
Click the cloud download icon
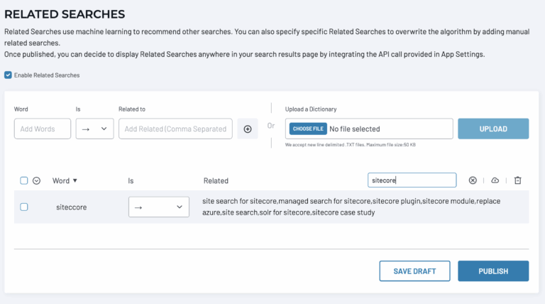tap(495, 180)
